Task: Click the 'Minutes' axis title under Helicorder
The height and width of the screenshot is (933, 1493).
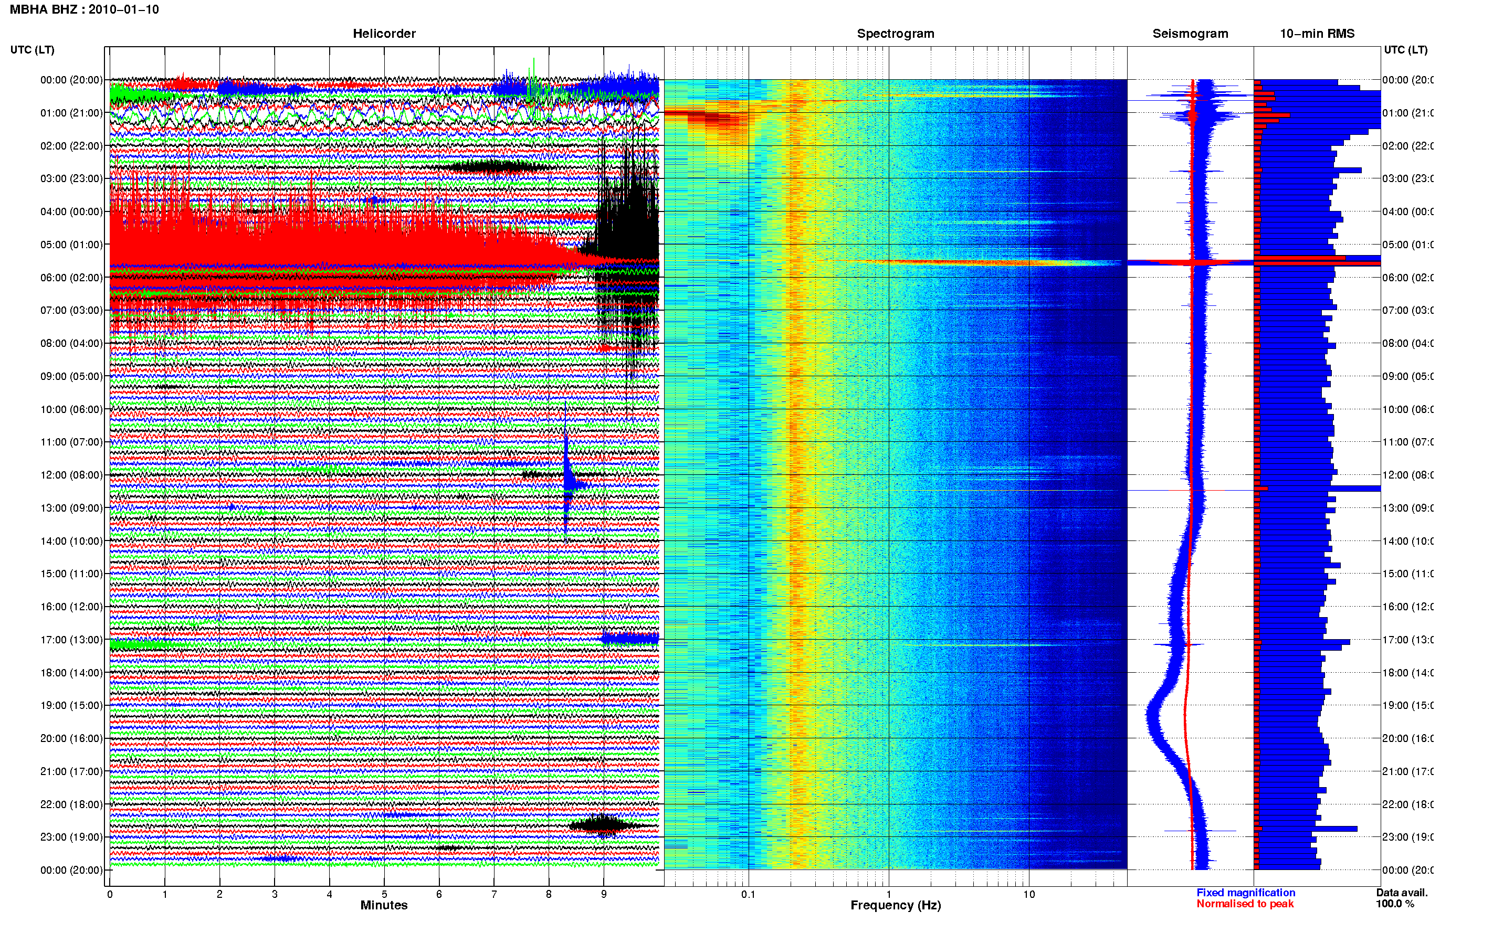Action: click(384, 905)
